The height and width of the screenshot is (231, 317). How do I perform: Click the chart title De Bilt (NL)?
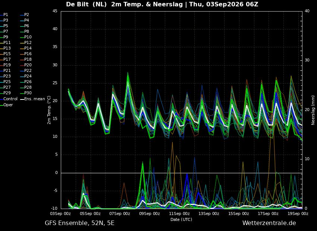pyautogui.click(x=86, y=4)
